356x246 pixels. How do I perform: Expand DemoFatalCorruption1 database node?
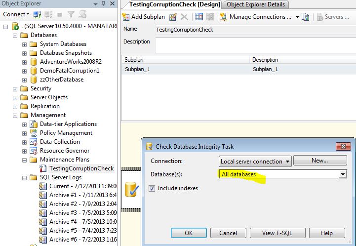click(x=24, y=71)
